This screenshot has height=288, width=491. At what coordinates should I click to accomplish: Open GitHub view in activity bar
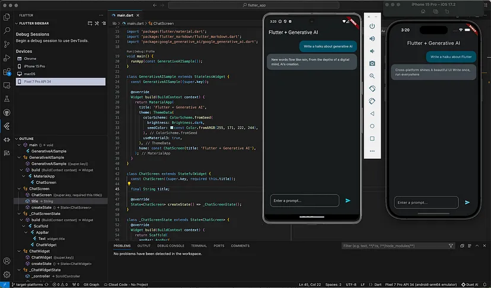7,113
